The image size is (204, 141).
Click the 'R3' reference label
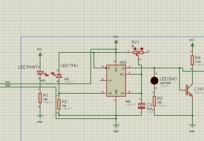click(x=160, y=99)
